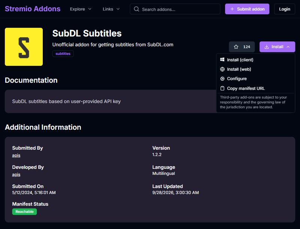Open the Links dropdown menu

(x=111, y=9)
